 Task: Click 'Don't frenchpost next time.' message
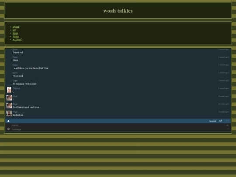26,107
